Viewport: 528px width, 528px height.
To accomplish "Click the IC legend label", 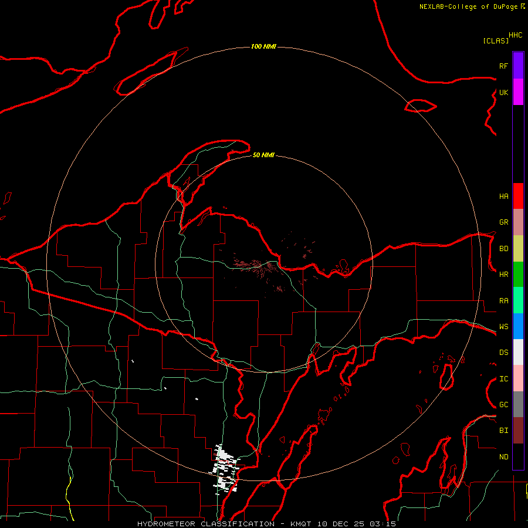I will (503, 379).
